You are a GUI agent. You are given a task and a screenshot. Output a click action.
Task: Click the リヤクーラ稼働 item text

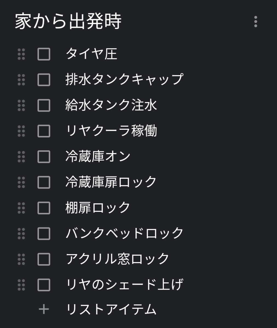(111, 131)
